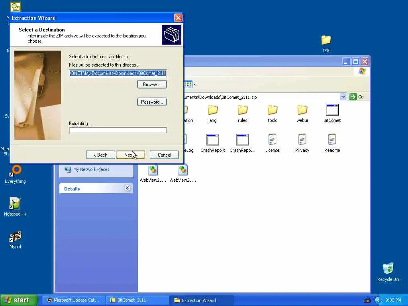Expand the address bar dropdown arrow
The image size is (408, 306).
coord(343,97)
